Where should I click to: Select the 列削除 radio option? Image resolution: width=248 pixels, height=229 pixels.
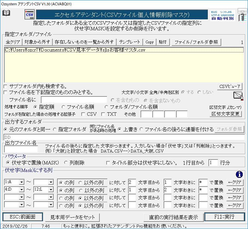click(66, 163)
